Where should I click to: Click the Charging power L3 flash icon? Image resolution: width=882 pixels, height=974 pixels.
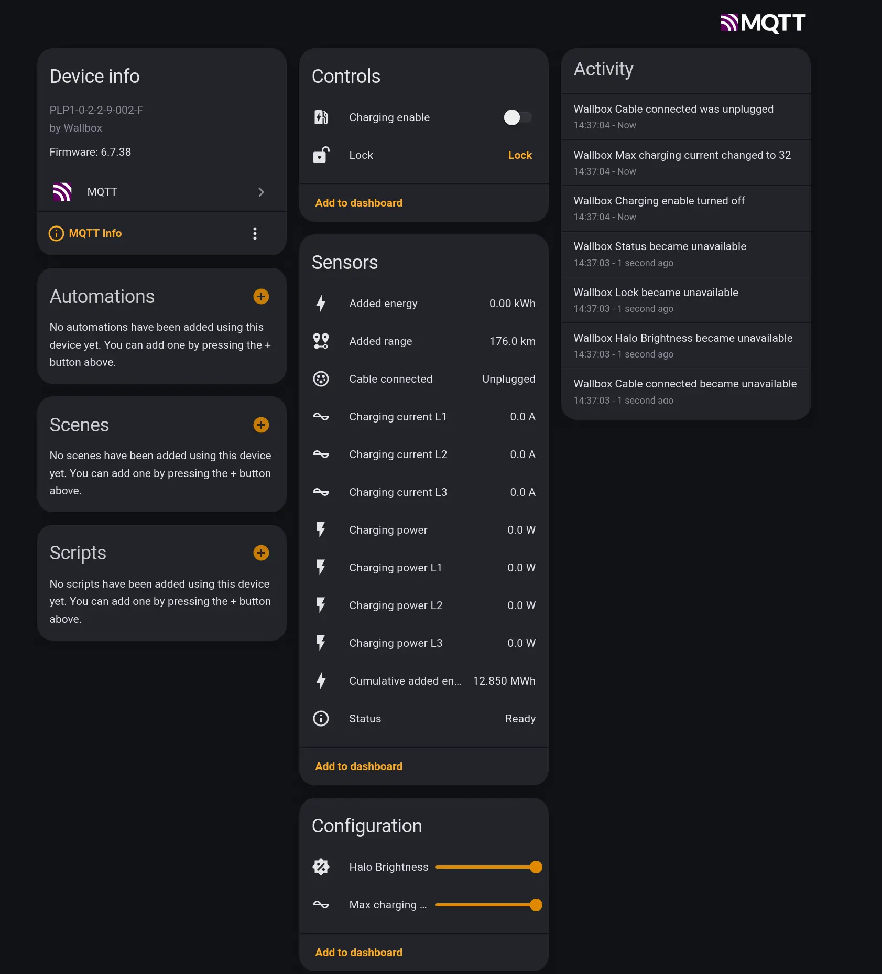[321, 643]
